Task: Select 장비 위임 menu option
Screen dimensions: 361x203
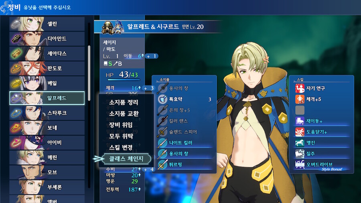Action: click(x=121, y=125)
